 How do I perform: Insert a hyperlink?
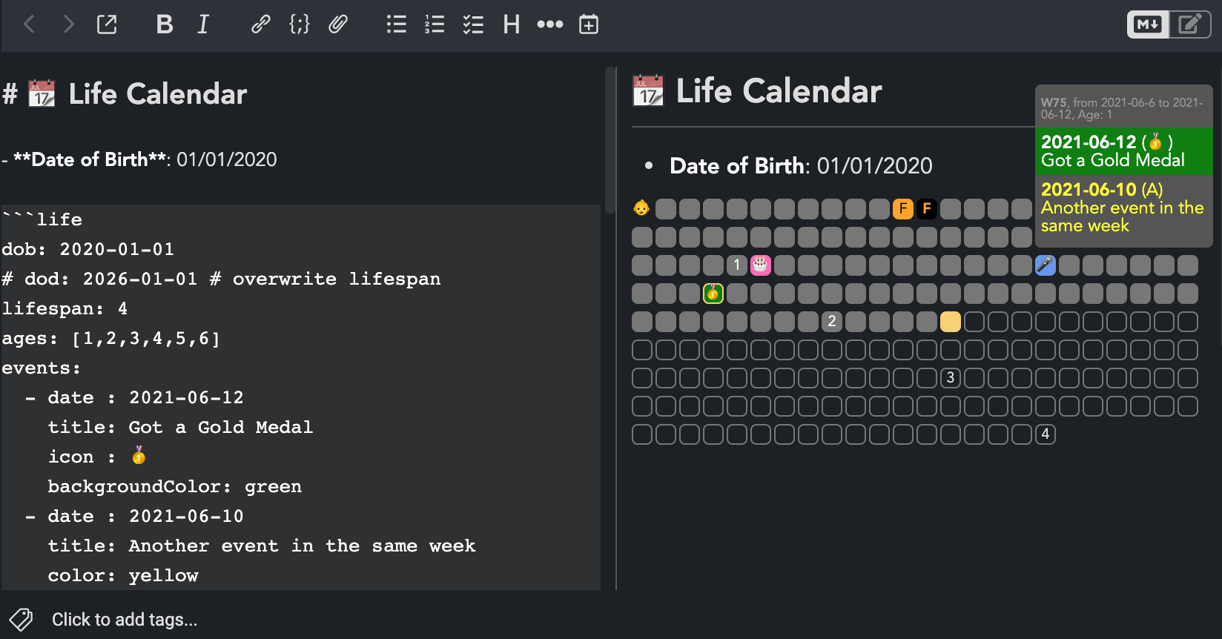260,24
